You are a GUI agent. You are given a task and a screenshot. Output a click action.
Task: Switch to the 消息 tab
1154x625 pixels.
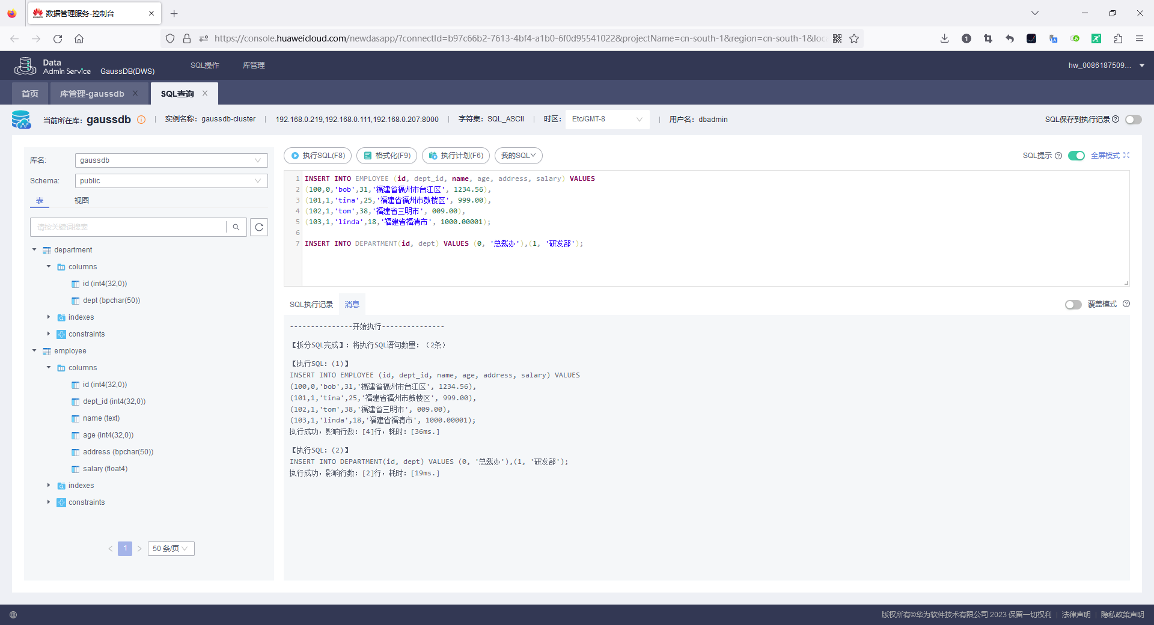(352, 305)
